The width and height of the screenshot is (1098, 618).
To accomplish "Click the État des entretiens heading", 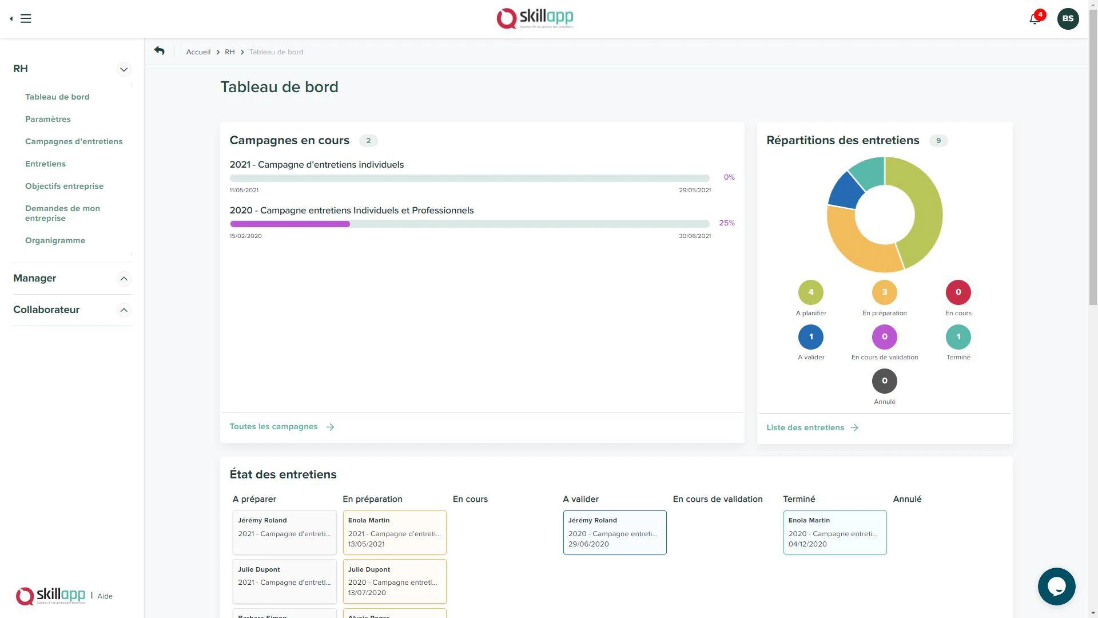I will [283, 475].
